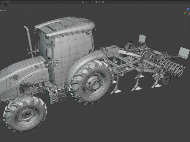Open the pivot point dropdown

coord(93,2)
